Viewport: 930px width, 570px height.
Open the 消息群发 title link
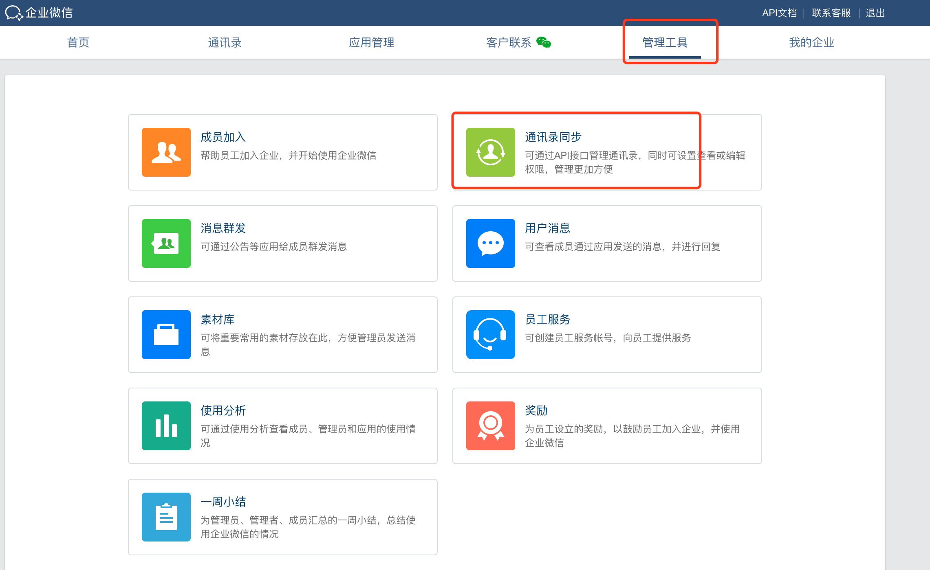223,228
